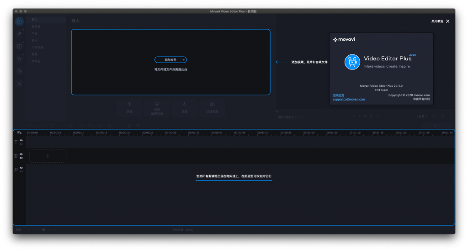468x251 pixels.
Task: Open the More Tools wrench tab
Action: [x=19, y=84]
